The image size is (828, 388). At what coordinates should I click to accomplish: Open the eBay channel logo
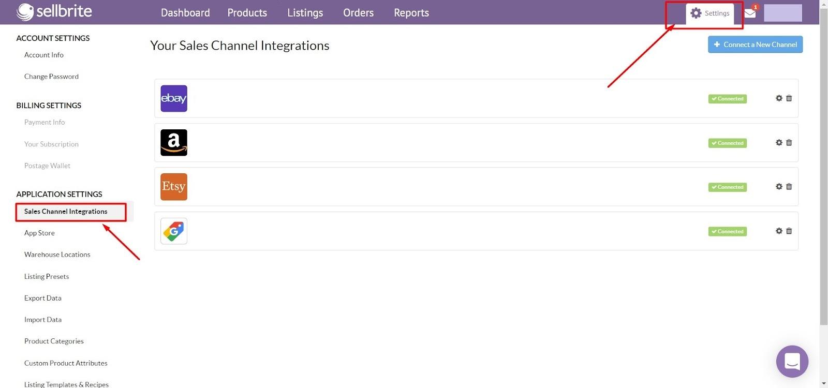click(174, 98)
